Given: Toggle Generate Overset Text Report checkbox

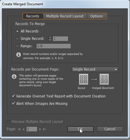Looking at the screenshot, I should 13,96.
